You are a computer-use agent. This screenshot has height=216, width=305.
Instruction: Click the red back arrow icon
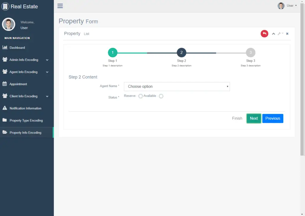point(264,34)
